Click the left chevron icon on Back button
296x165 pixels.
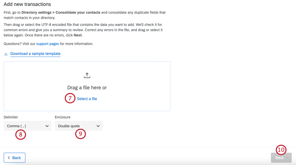point(9,158)
